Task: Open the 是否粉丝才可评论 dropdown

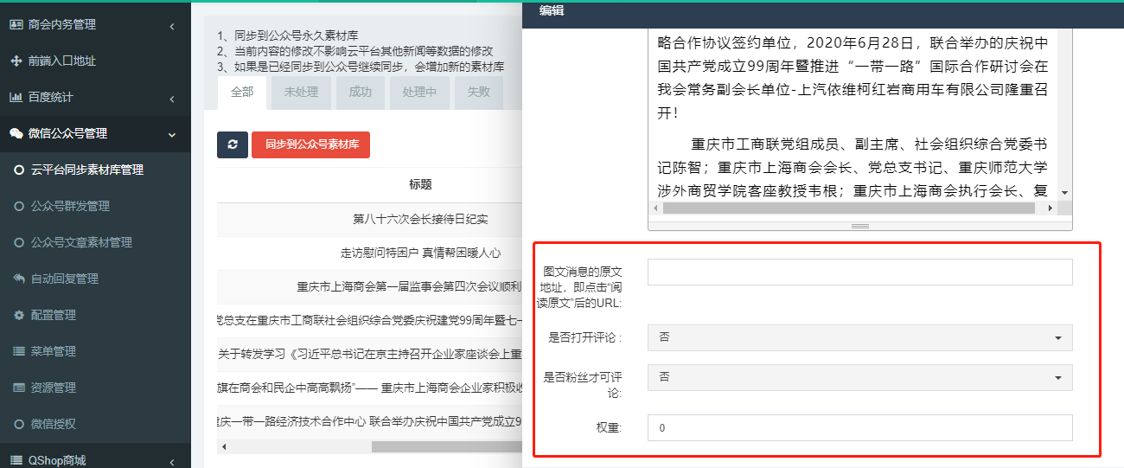Action: [859, 377]
